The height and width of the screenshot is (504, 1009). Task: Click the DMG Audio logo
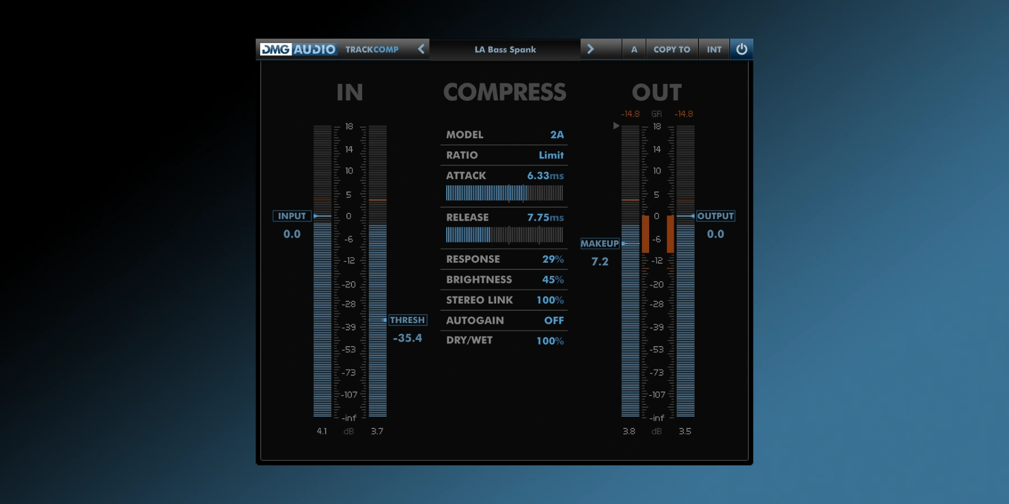(297, 49)
